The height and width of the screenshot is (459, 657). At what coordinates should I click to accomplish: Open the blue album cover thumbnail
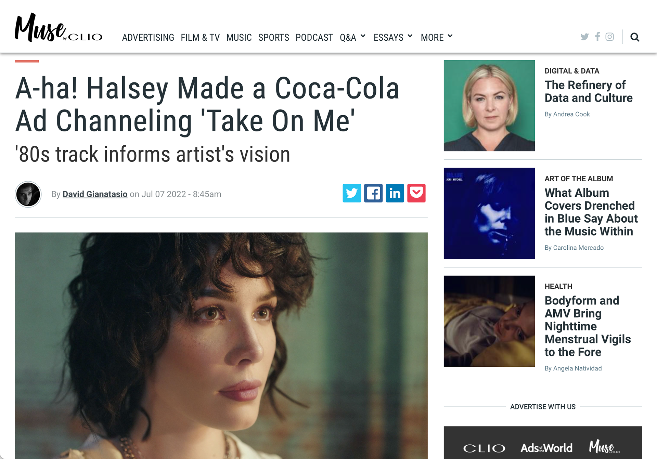(x=489, y=213)
